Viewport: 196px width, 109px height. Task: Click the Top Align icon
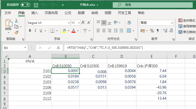[98, 22]
